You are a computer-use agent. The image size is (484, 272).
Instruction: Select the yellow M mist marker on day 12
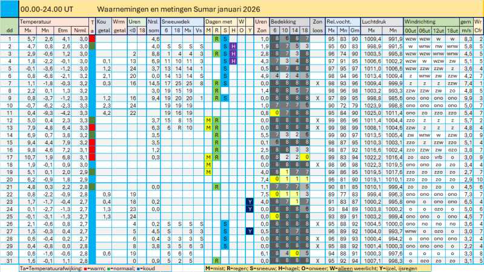click(208, 120)
